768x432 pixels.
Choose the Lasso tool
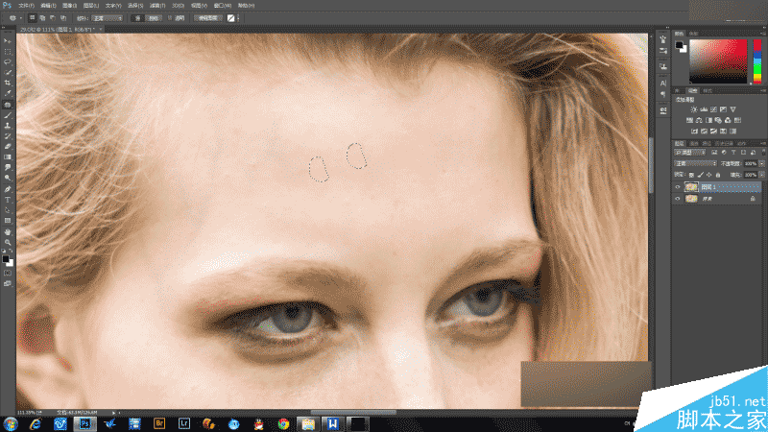[8, 62]
